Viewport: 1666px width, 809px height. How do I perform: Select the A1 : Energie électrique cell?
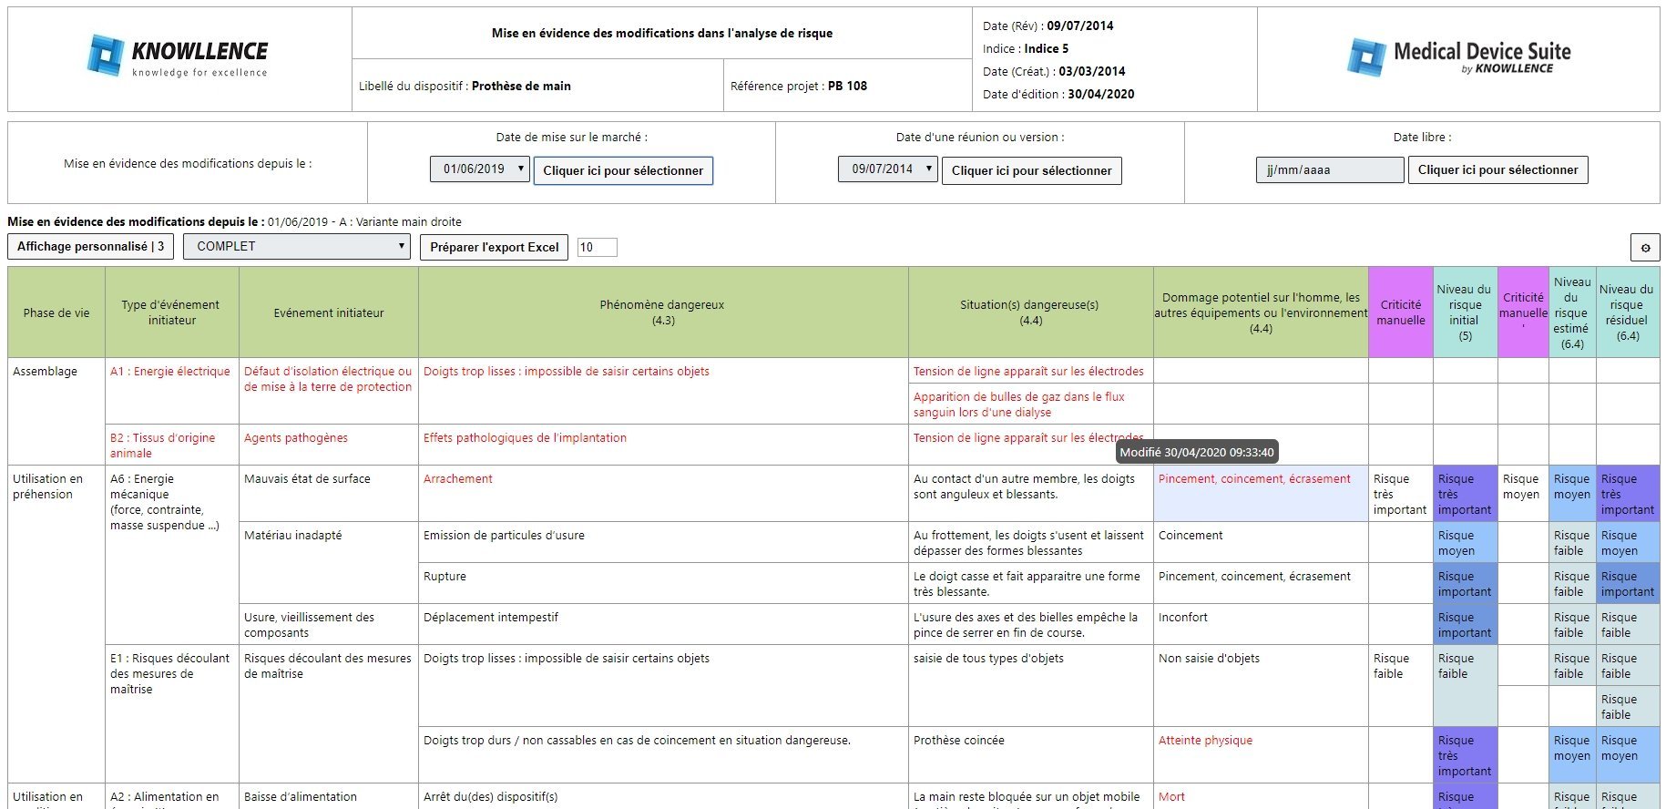pyautogui.click(x=172, y=391)
